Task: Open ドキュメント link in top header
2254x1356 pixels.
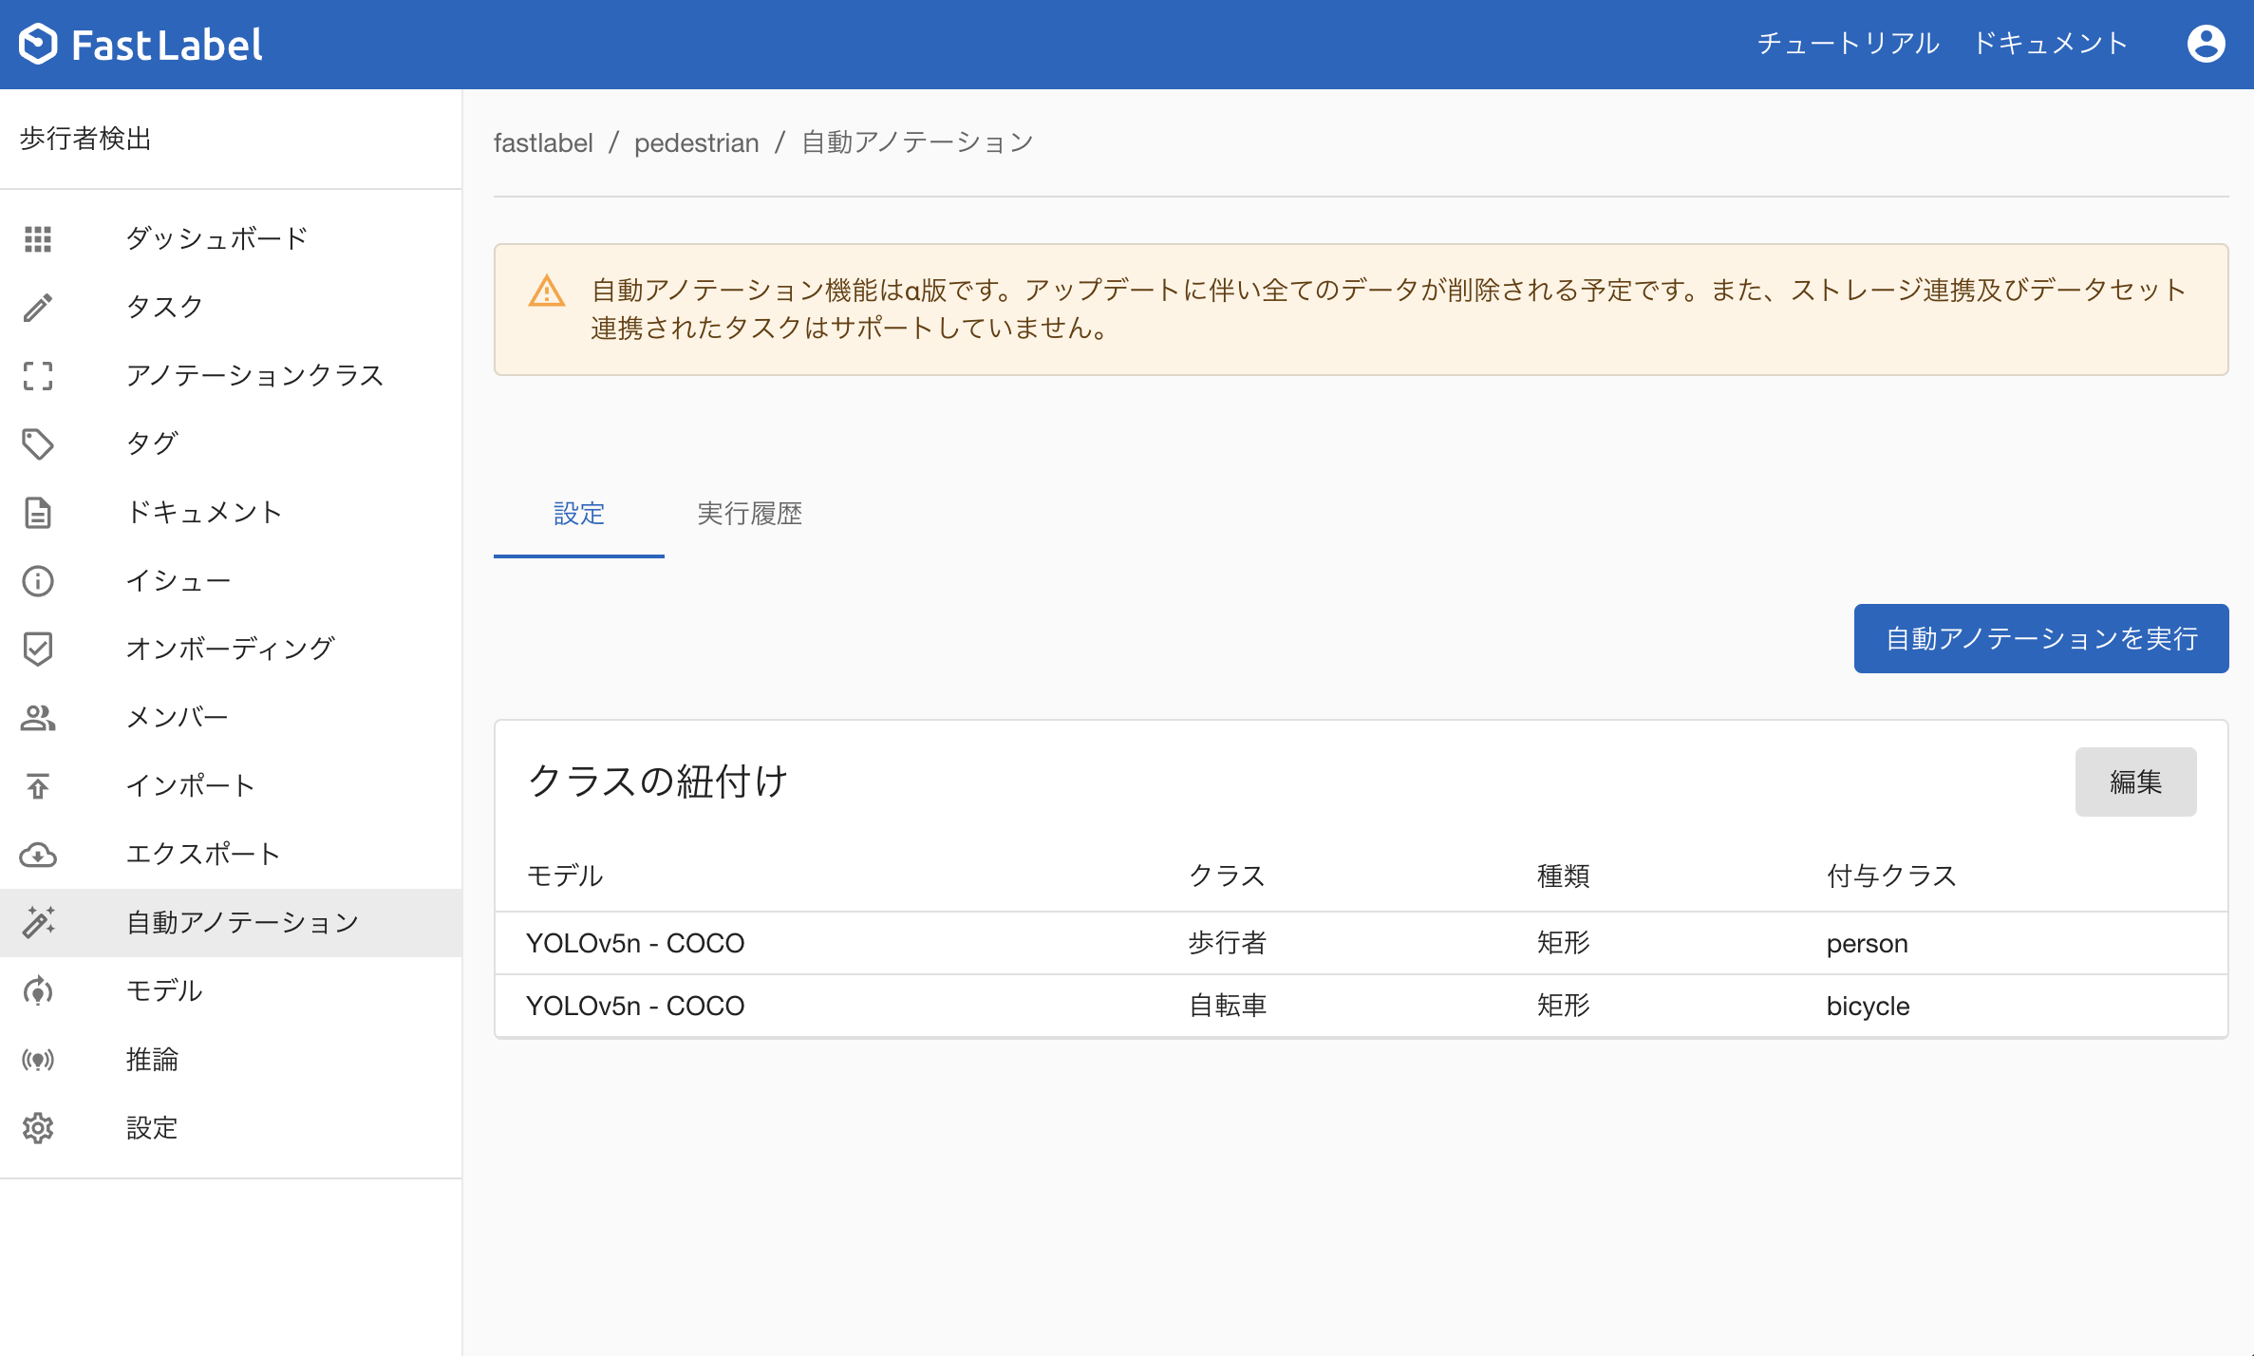Action: tap(2051, 44)
